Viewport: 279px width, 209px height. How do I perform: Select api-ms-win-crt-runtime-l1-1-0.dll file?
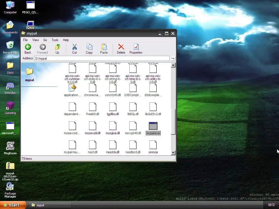click(x=72, y=74)
